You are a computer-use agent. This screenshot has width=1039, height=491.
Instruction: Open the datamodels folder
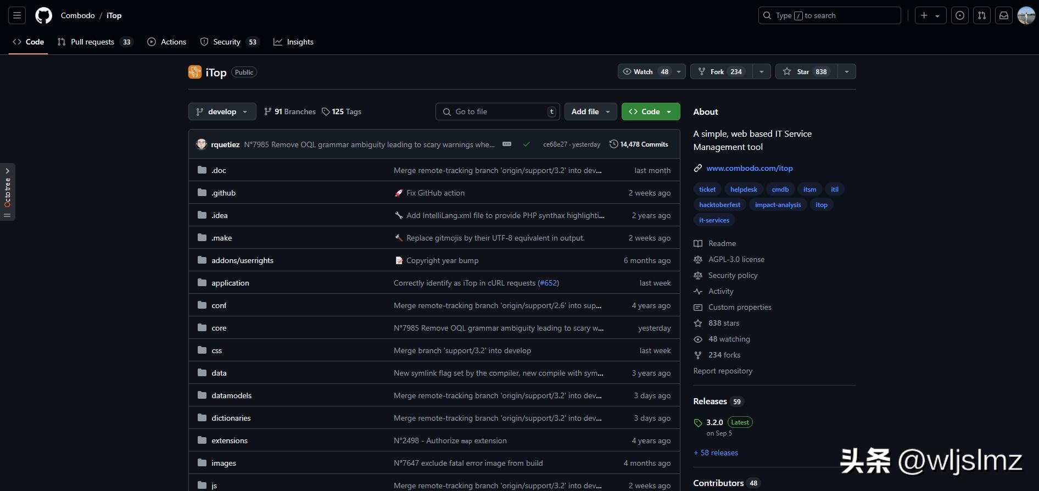click(231, 395)
